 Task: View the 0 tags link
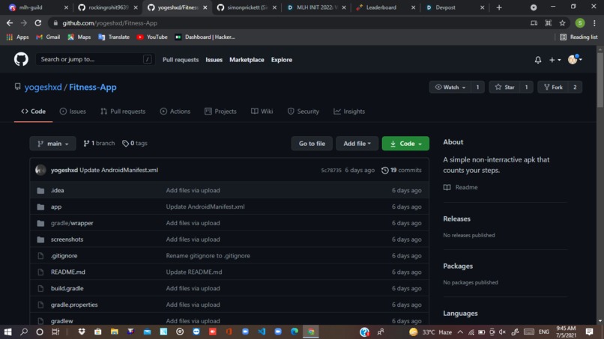coord(135,143)
